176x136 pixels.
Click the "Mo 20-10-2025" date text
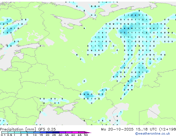[117, 129]
